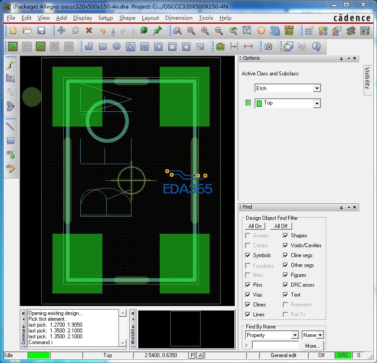Open the Property find-by-name dropdown
This screenshot has width=377, height=363.
click(x=295, y=335)
